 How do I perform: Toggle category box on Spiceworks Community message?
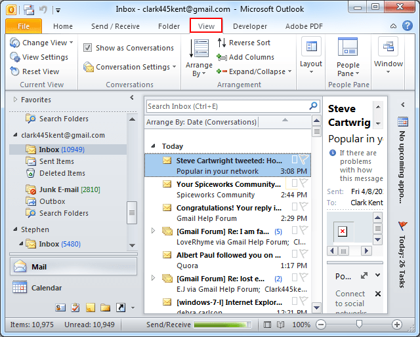point(295,183)
